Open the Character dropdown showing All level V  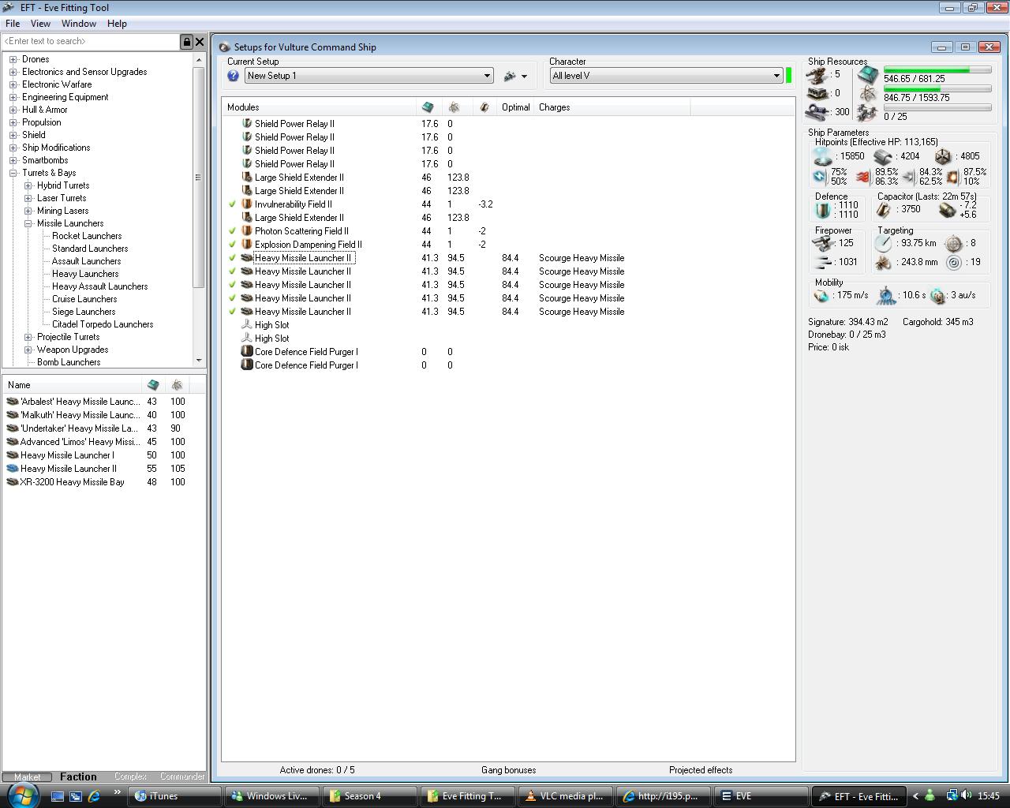(x=776, y=76)
